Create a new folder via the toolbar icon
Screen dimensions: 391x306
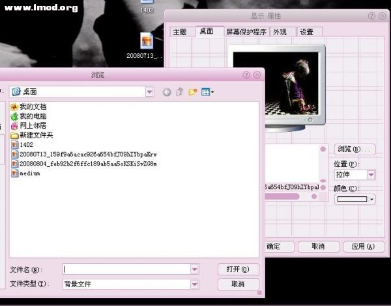coord(192,92)
